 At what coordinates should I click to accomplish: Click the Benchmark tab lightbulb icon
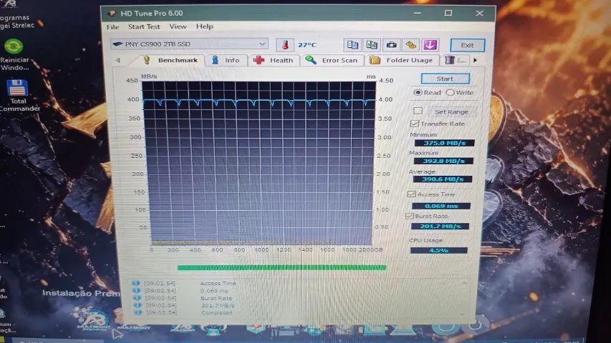point(147,60)
